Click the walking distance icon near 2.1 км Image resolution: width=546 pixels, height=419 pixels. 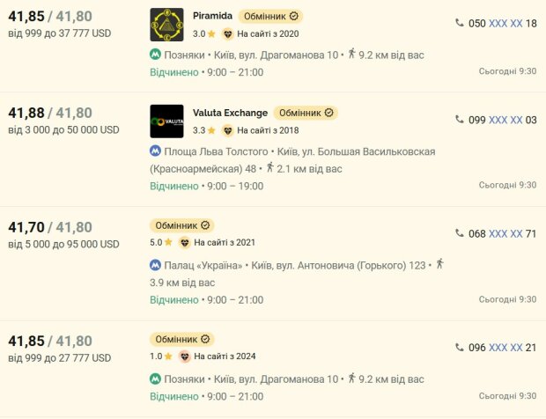click(x=269, y=167)
